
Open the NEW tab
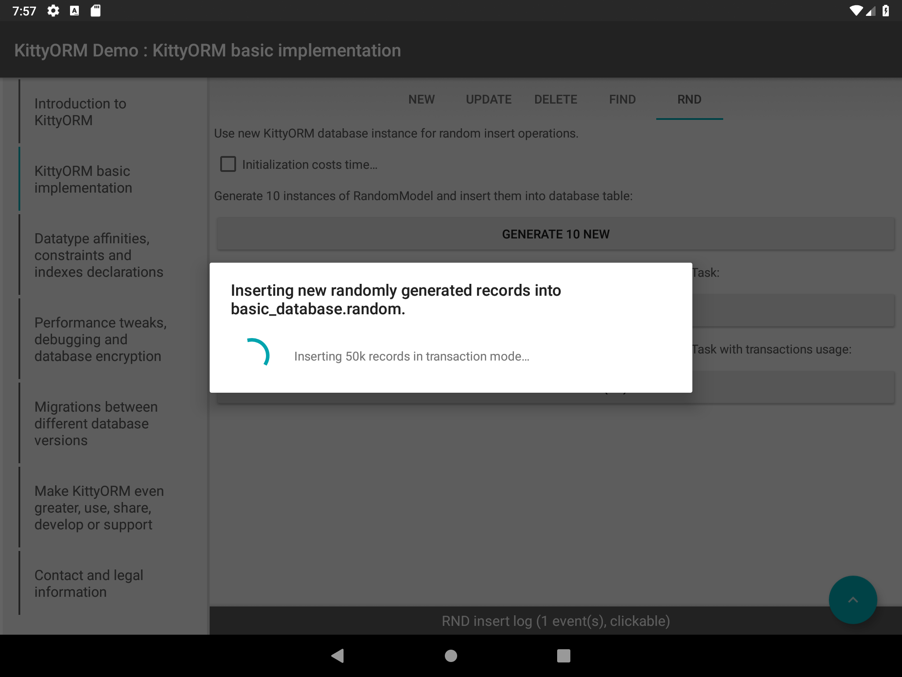coord(421,100)
